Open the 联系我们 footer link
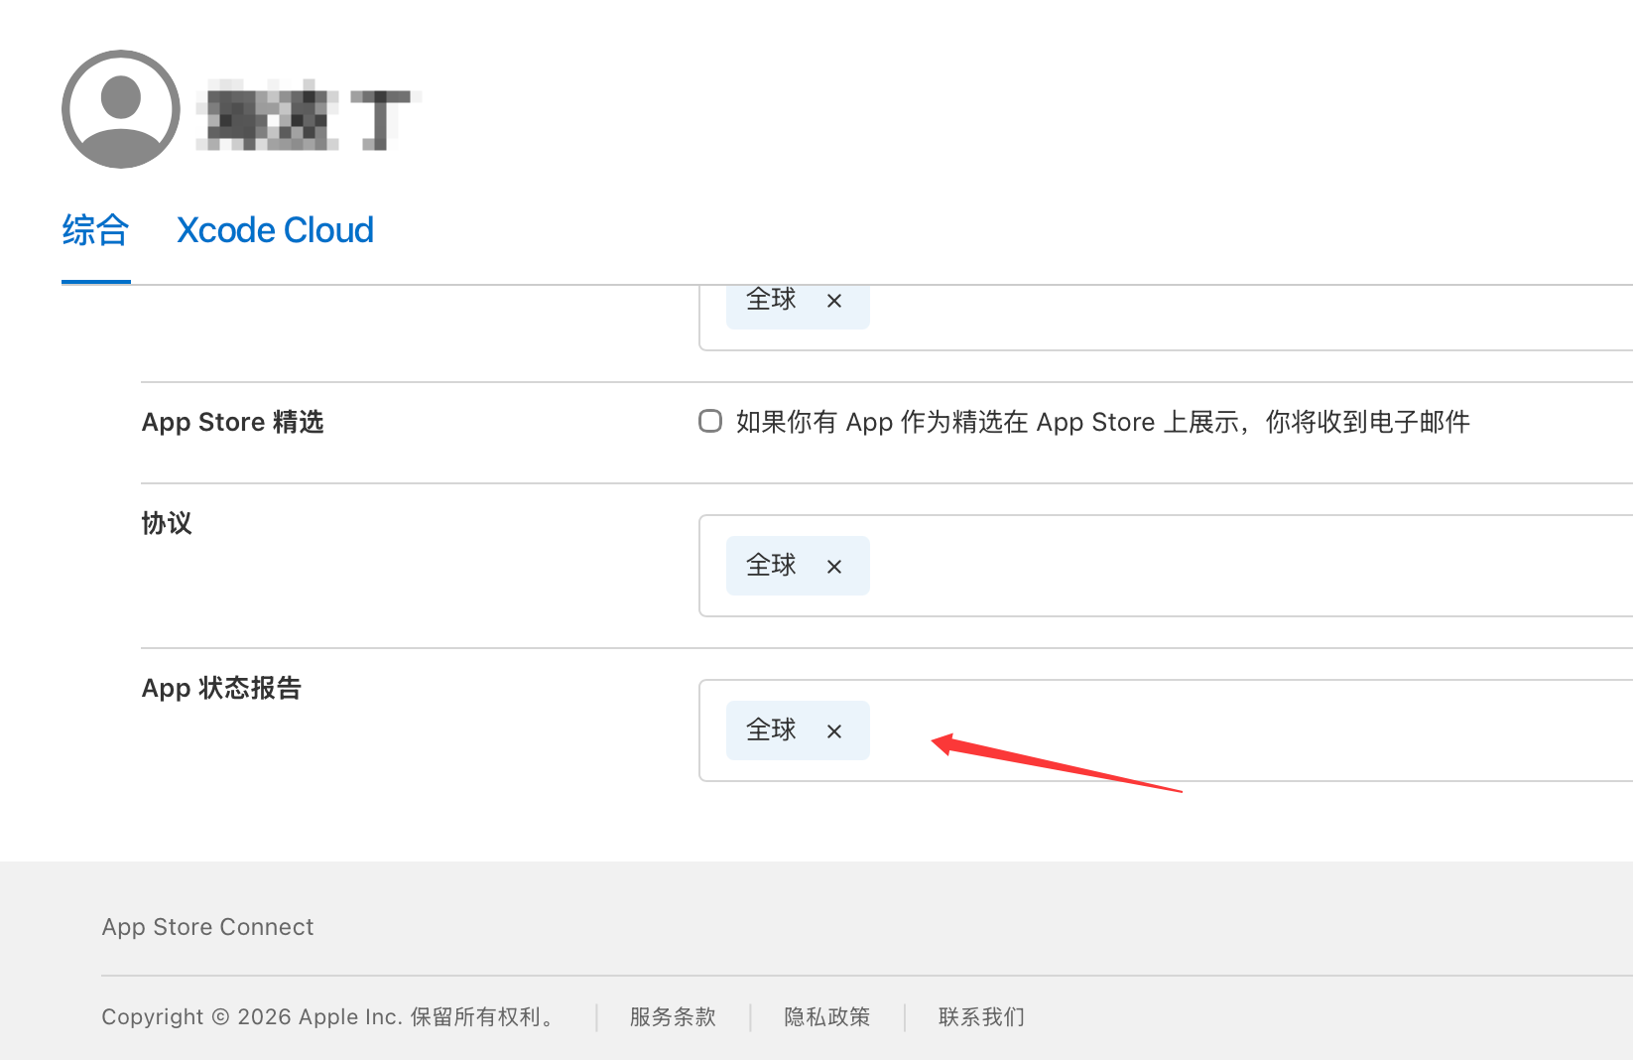 (x=981, y=1017)
